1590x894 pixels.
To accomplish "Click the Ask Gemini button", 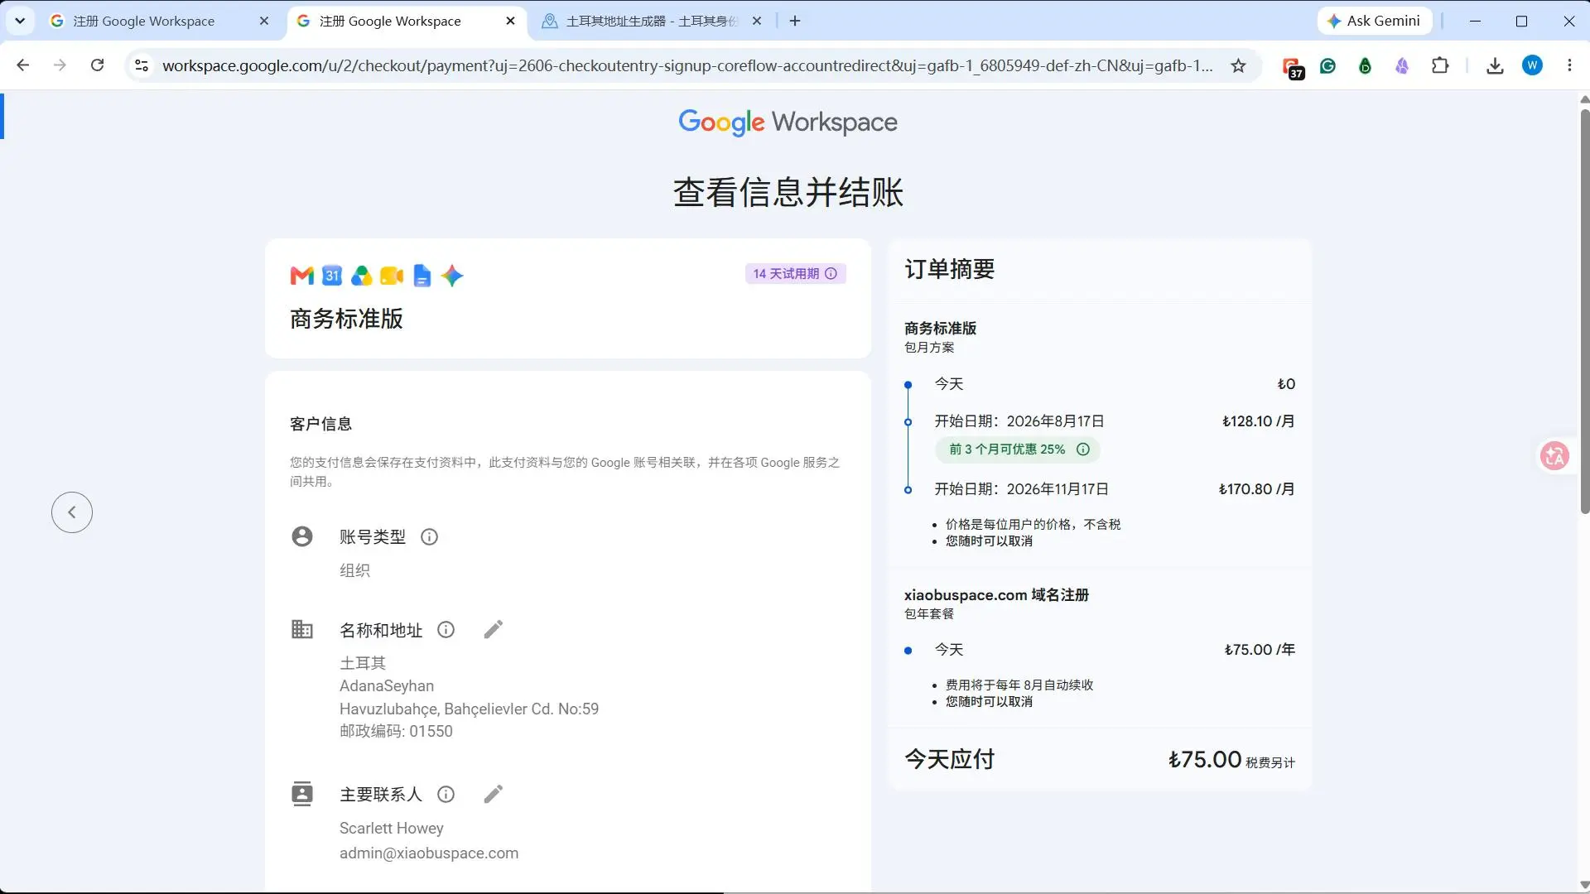I will [1375, 21].
